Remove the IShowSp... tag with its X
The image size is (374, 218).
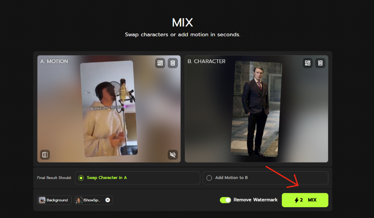tap(108, 200)
